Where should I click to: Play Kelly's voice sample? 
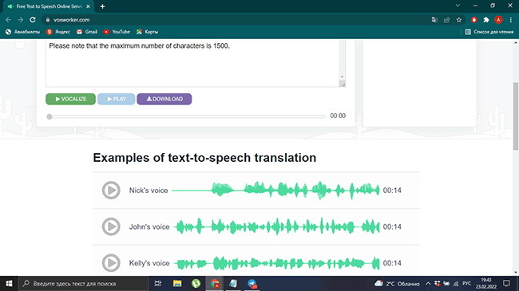(111, 263)
